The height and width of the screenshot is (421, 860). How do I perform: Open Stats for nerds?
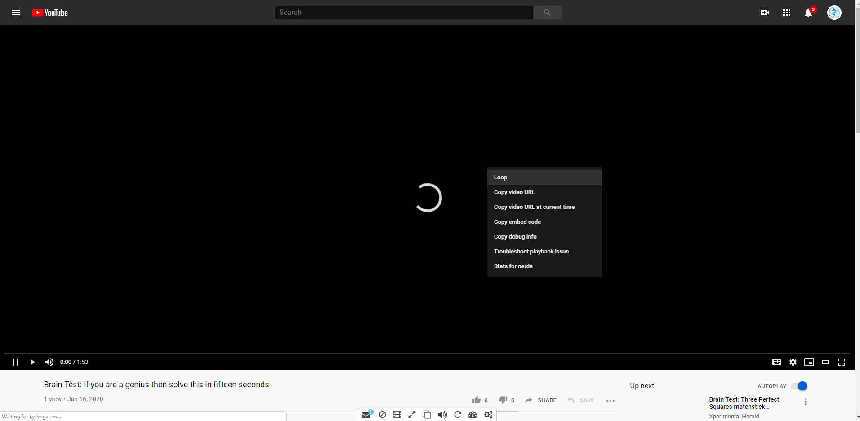point(513,266)
